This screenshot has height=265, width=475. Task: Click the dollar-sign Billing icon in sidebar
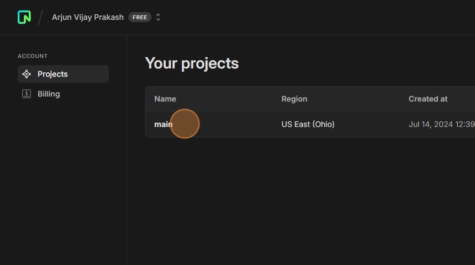tap(27, 94)
